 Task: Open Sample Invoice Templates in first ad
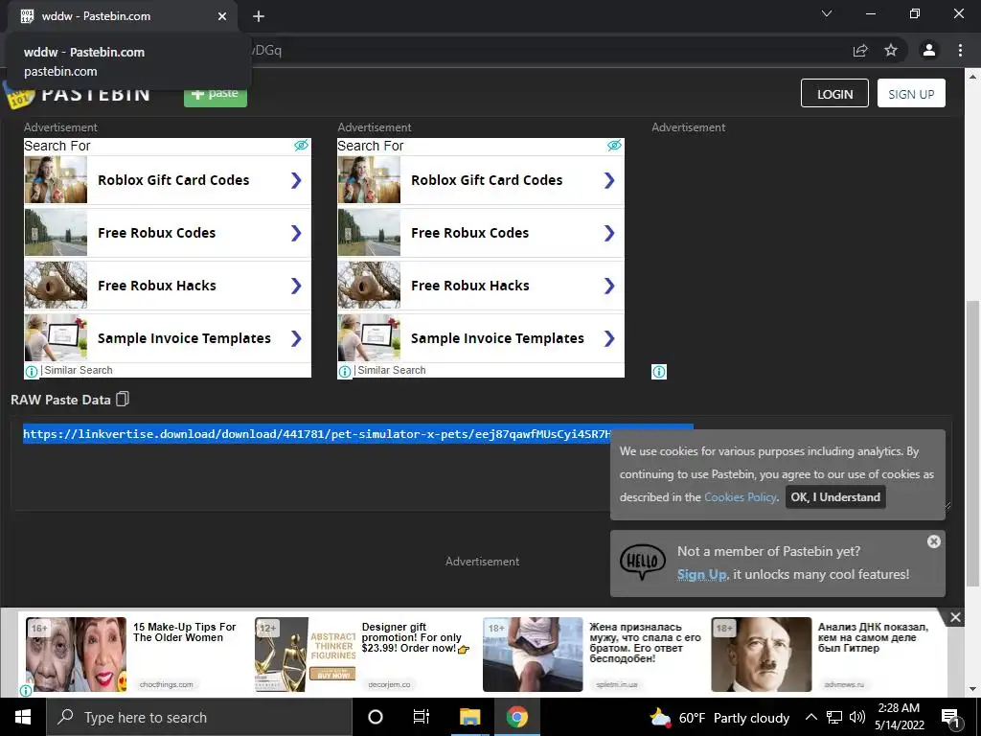pyautogui.click(x=168, y=338)
